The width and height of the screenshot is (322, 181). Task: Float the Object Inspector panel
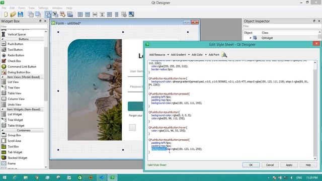314,21
